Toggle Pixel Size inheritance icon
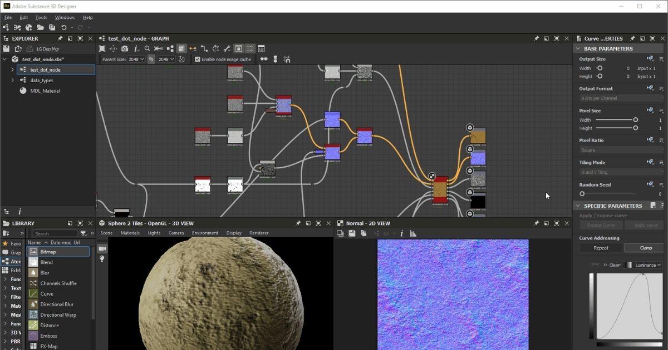 650,111
